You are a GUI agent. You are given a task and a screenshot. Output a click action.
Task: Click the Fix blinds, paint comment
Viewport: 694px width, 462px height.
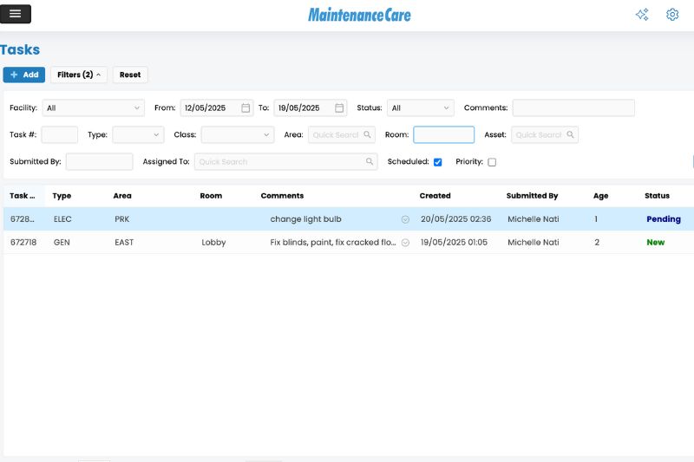point(333,243)
